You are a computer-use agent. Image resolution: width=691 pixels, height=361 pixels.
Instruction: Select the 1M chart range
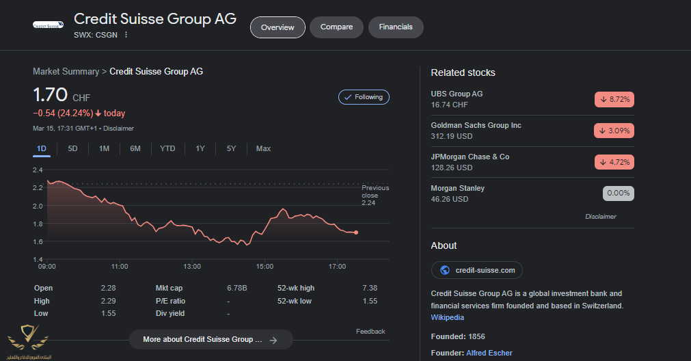coord(104,148)
